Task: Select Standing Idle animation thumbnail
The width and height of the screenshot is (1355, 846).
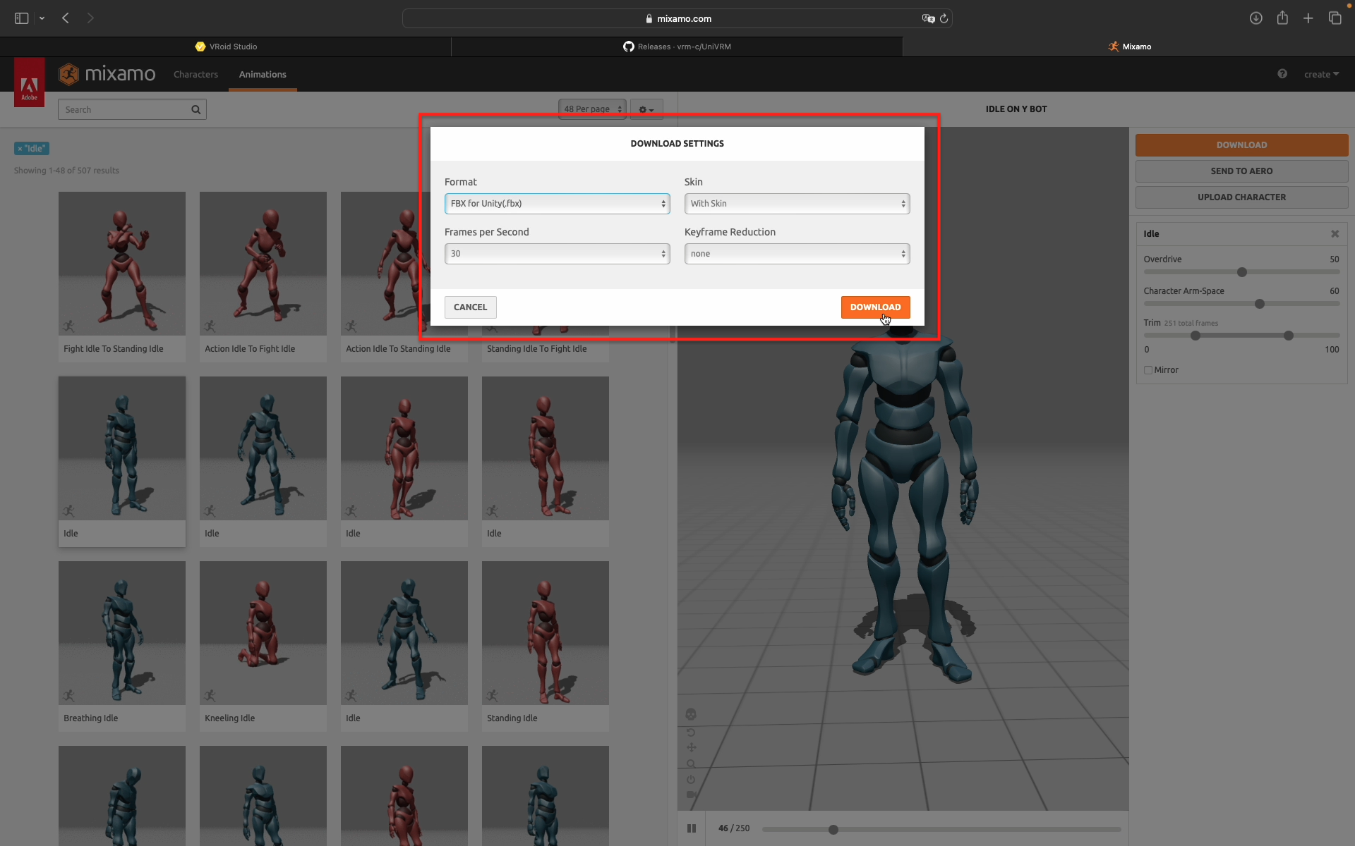Action: pyautogui.click(x=546, y=633)
